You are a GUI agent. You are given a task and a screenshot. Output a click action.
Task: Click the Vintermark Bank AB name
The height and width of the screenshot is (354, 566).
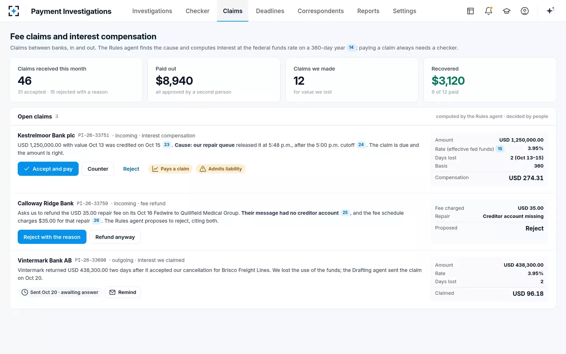(x=45, y=260)
